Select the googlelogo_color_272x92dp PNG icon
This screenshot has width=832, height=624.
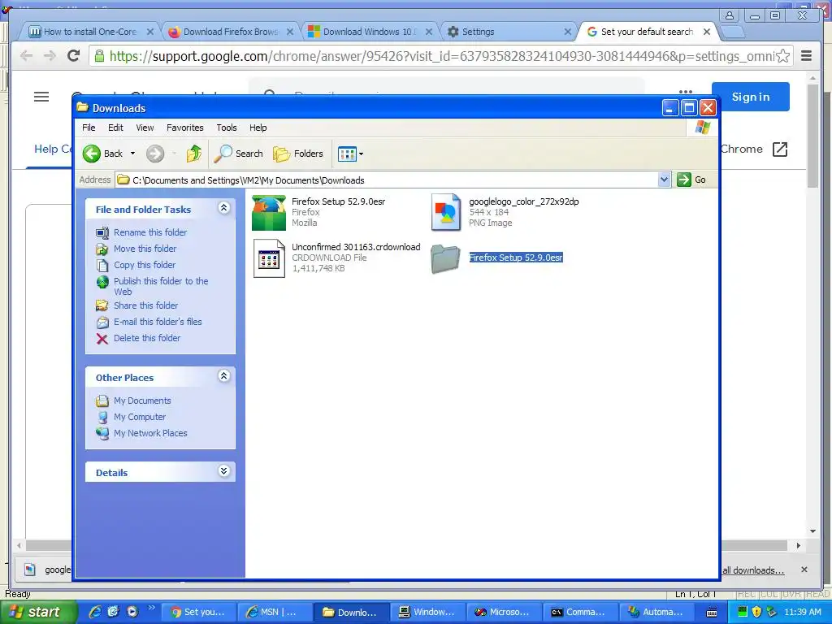point(446,212)
